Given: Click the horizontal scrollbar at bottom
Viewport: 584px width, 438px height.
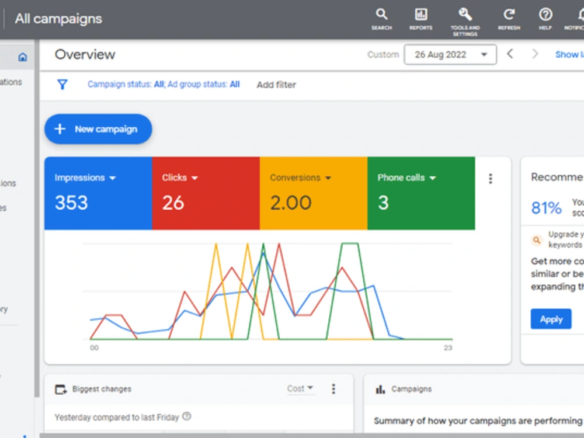Looking at the screenshot, I should [311, 436].
